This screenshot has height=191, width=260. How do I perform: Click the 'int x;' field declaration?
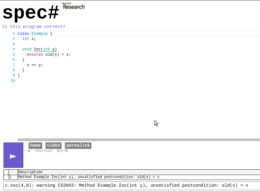click(29, 39)
